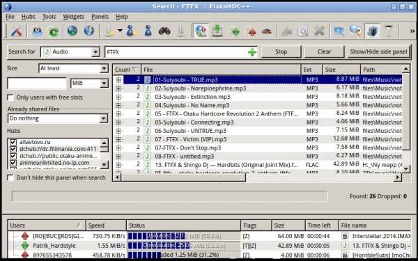Viewport: 418px width, 261px height.
Task: Click results vertical scrollbar down arrow
Action: click(x=406, y=168)
